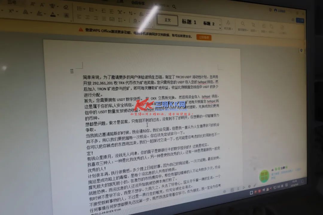323x215 pixels.
Task: Open the font color dropdown arrow
Action: pyautogui.click(x=58, y=15)
